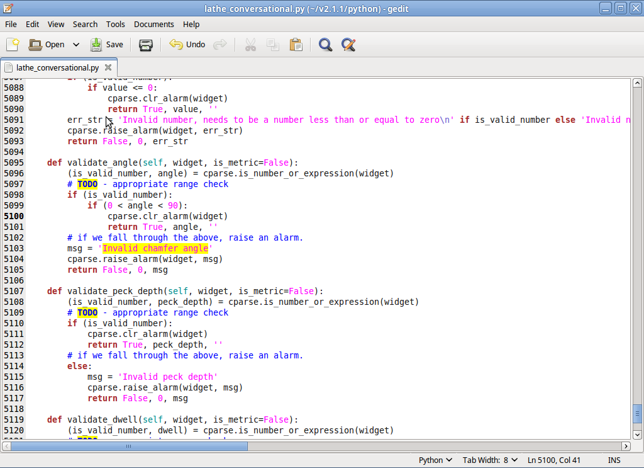
Task: Undo the last action
Action: point(187,45)
